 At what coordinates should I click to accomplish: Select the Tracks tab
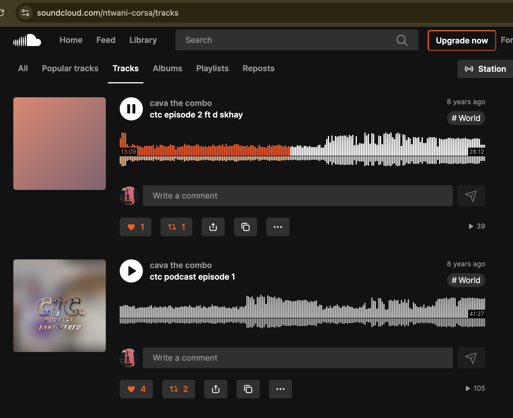click(x=126, y=68)
